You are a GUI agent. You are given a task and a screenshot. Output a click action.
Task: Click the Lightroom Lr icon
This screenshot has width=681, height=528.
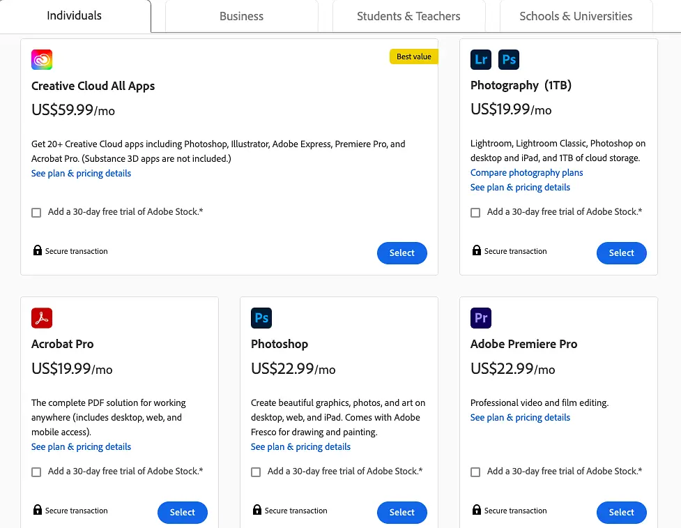tap(481, 59)
